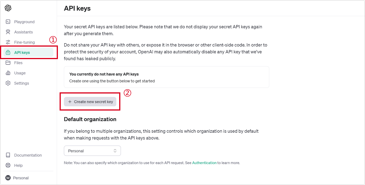Screen dimensions: 365x185
Task: Click the up-down chevron on Personal selector
Action: (x=115, y=151)
